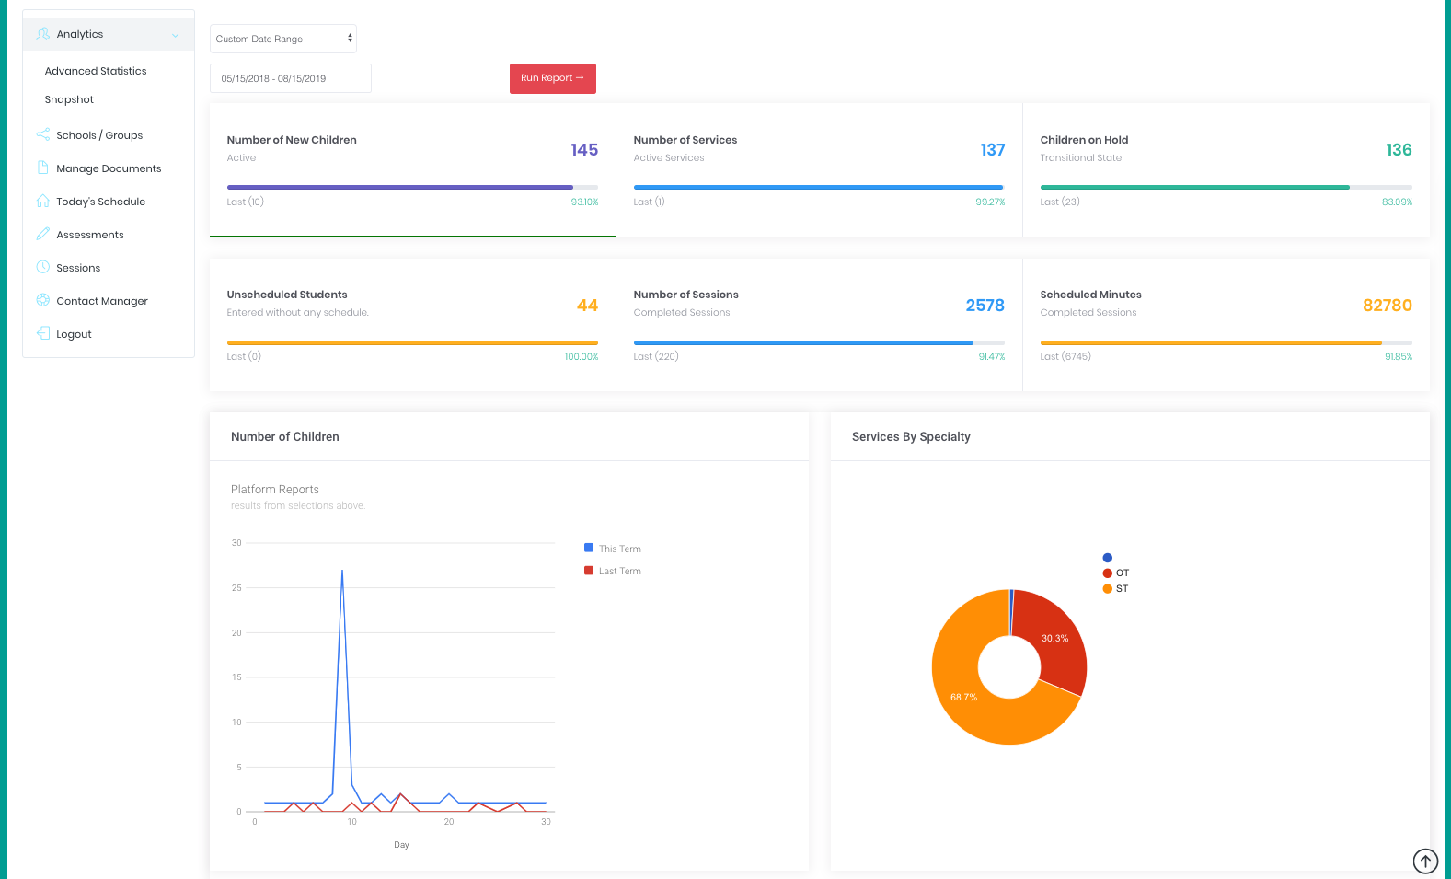Viewport: 1451px width, 879px height.
Task: Toggle the OT legend entry in pie chart
Action: [x=1115, y=573]
